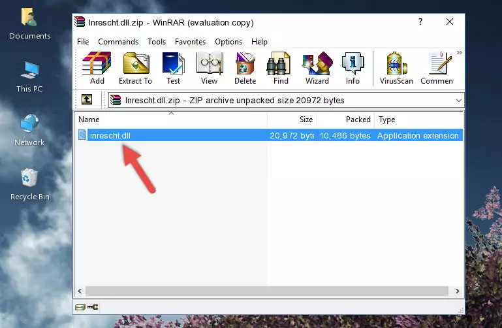This screenshot has height=328, width=502.
Task: Sort list by Packed column
Action: tap(345, 120)
